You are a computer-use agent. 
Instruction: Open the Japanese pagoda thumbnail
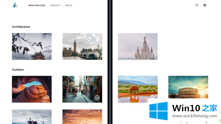tap(32, 47)
